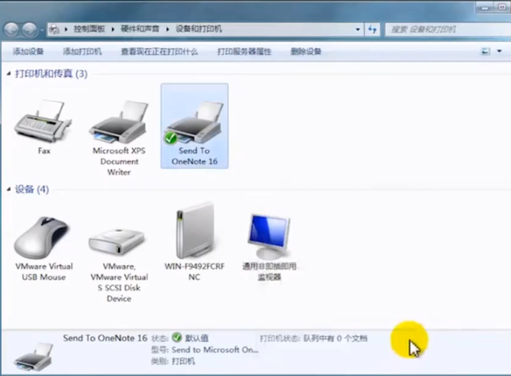The height and width of the screenshot is (376, 511).
Task: Click 删除设备 in the toolbar
Action: (x=306, y=52)
